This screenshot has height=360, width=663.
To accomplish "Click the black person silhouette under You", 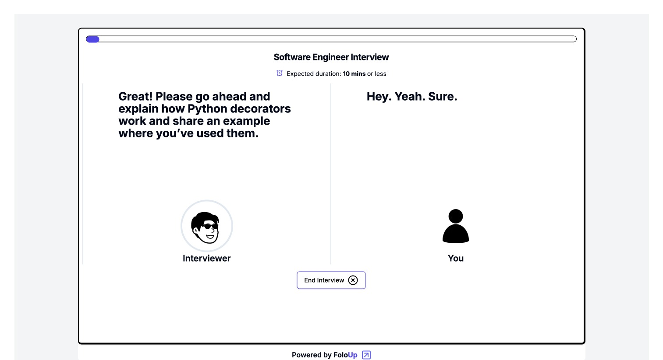I will [456, 226].
